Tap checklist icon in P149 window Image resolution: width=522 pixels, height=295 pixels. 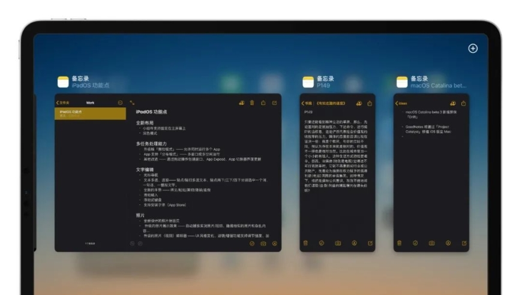tap(322, 243)
